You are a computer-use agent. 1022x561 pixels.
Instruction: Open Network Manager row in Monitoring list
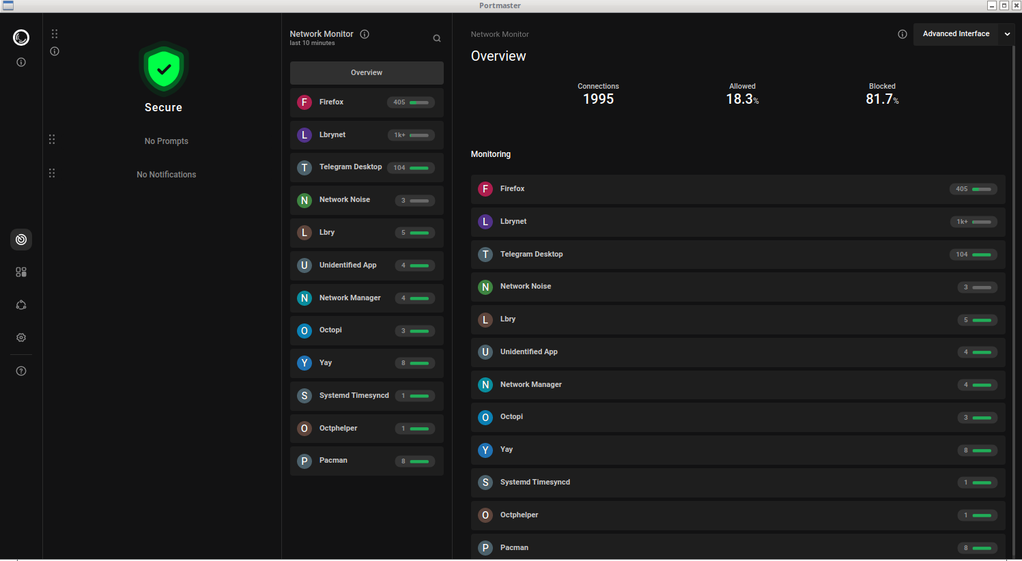737,385
